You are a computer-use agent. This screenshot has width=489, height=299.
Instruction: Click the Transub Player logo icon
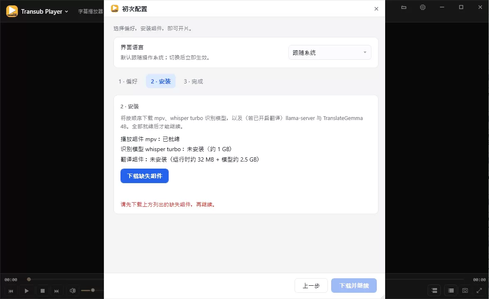(12, 11)
